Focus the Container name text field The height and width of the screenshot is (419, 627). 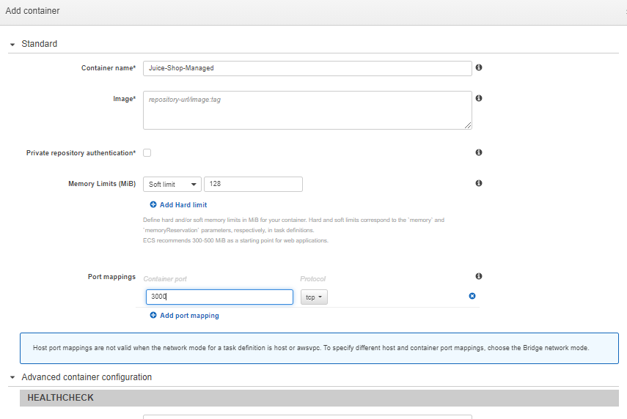click(x=307, y=68)
